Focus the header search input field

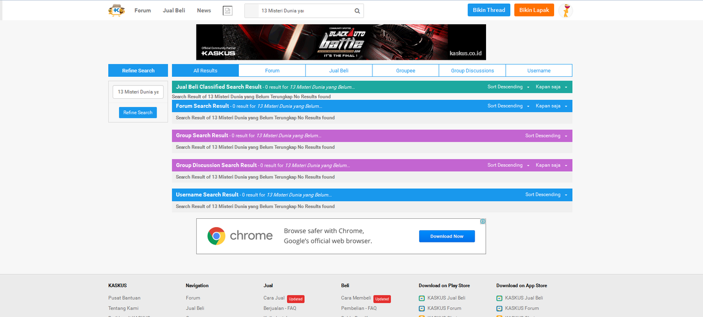click(x=305, y=10)
